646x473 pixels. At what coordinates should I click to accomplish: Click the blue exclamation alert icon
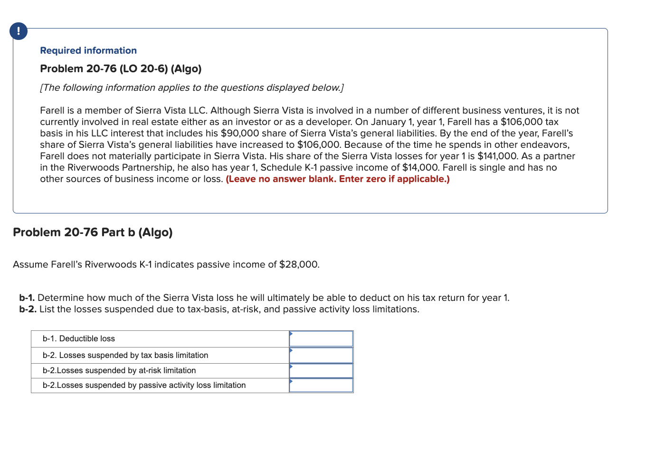coord(18,31)
